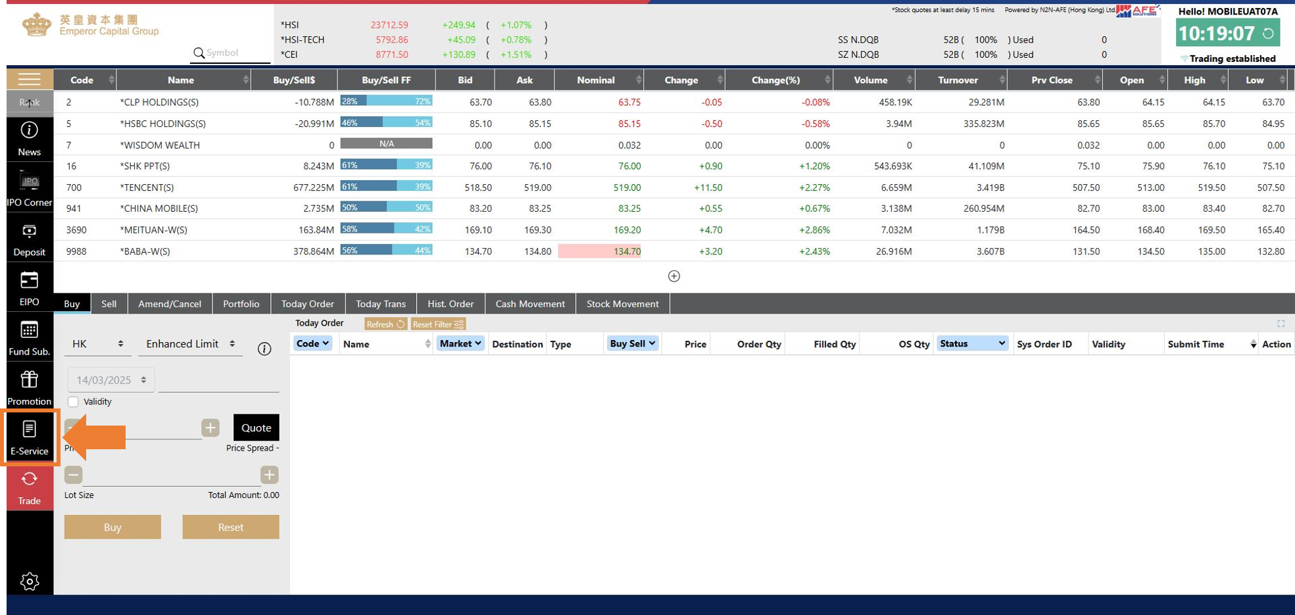Click the Refresh orders button
Viewport: 1295px width, 615px height.
[386, 324]
